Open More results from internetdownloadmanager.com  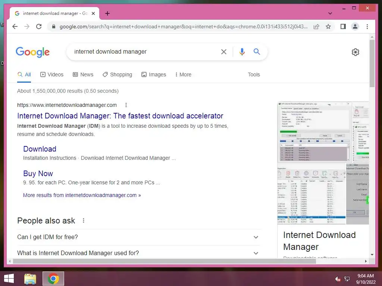click(x=82, y=195)
